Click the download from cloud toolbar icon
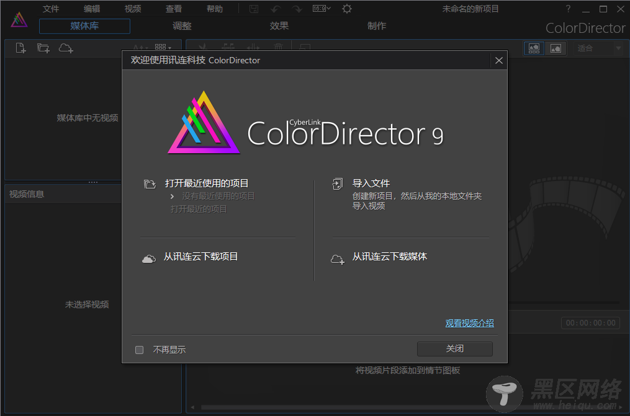Screen dimensions: 630x416 click(66, 48)
